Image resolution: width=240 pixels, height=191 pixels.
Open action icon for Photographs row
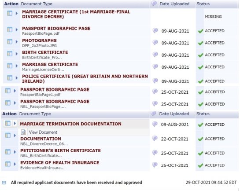(x=10, y=42)
